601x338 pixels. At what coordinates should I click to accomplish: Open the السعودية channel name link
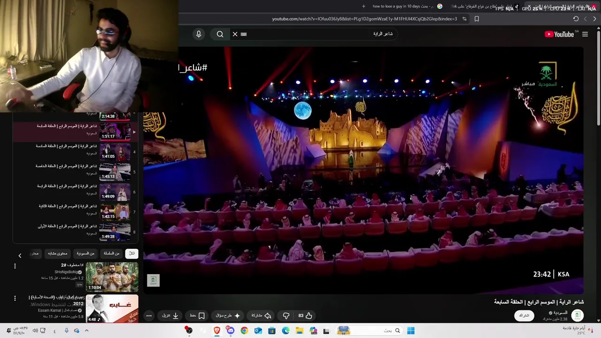pos(560,313)
